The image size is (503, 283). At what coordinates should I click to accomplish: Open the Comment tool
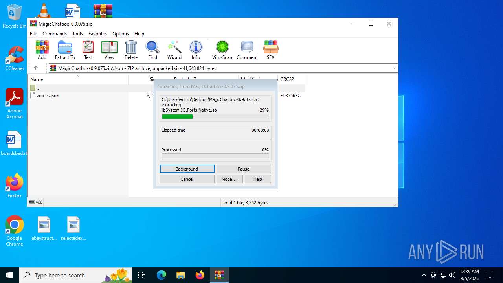[x=247, y=50]
